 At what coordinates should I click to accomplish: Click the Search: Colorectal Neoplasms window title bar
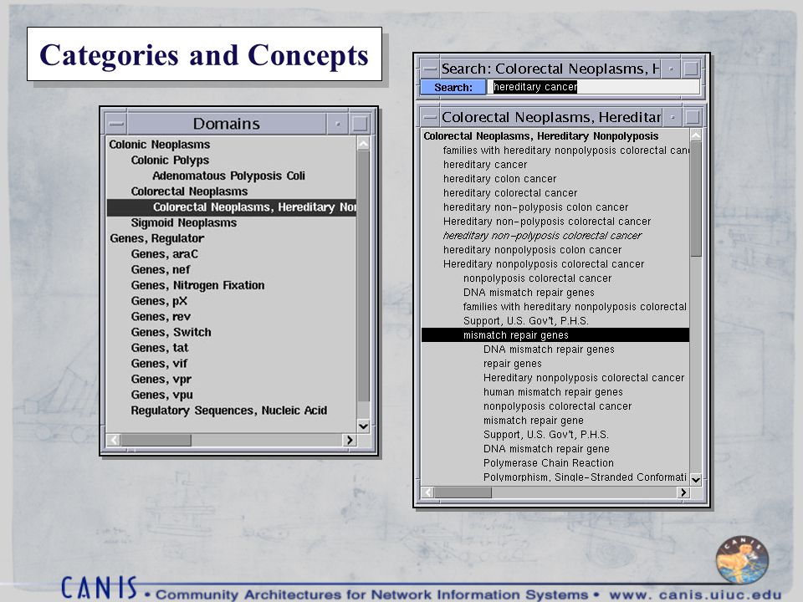(550, 68)
